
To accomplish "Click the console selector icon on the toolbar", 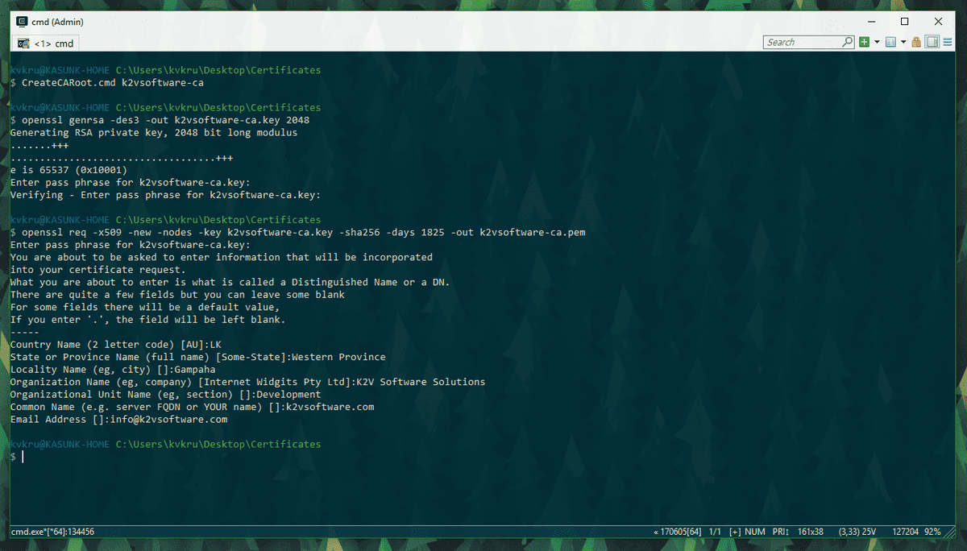I will 891,41.
